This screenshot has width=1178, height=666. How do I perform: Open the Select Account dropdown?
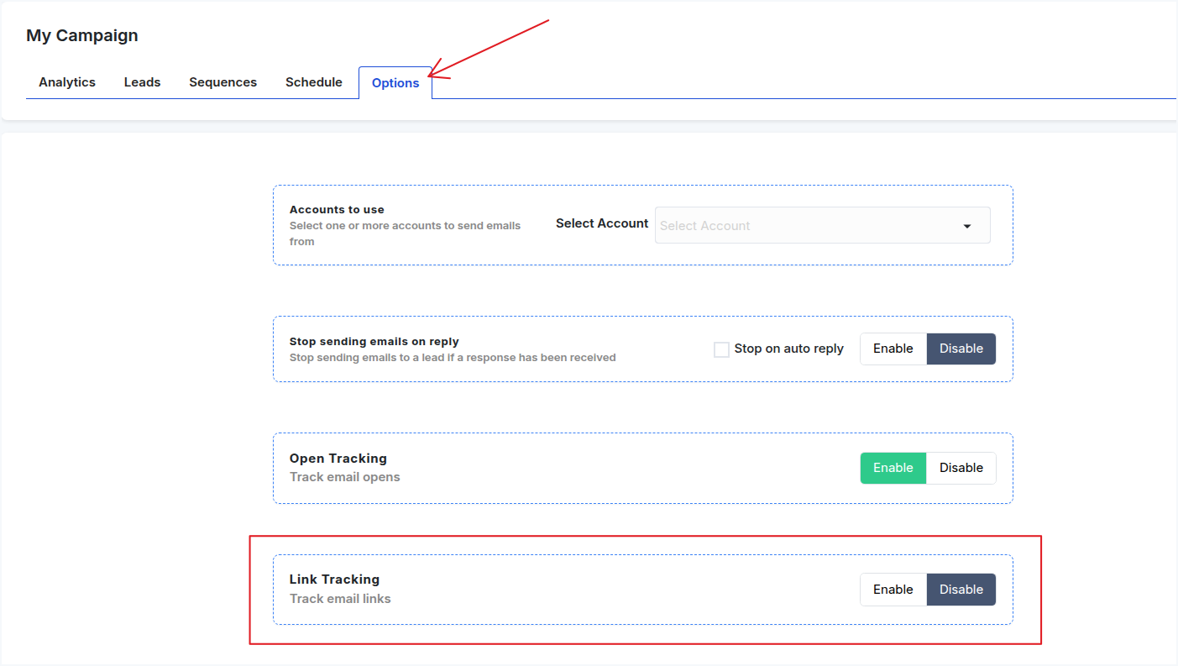point(821,225)
